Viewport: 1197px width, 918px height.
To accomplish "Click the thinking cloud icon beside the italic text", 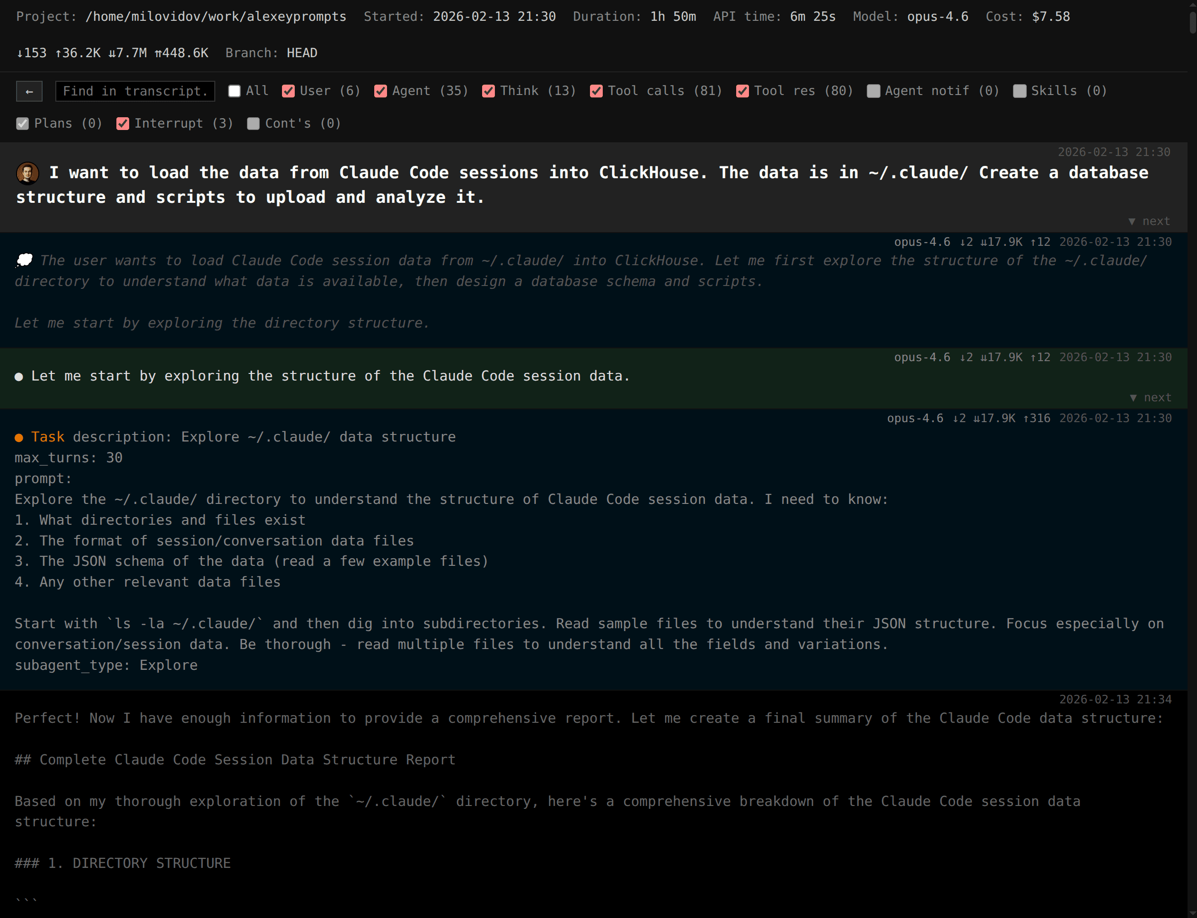I will [x=24, y=260].
